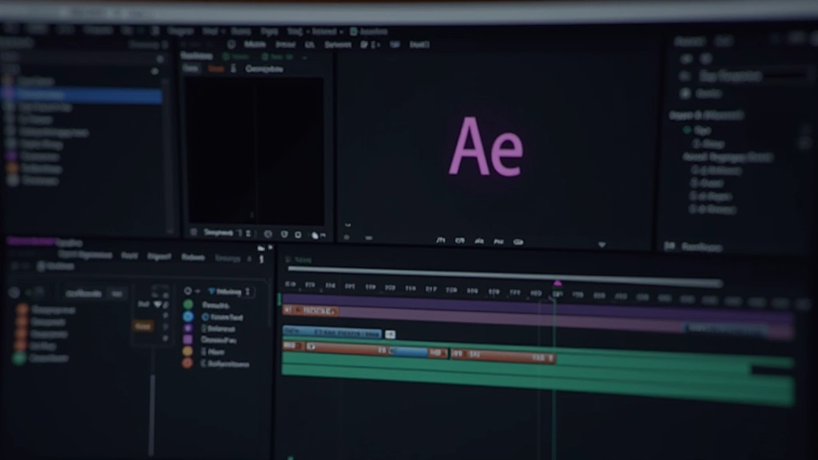Click the pink Ae logo in the viewer
This screenshot has height=460, width=818.
tap(486, 147)
